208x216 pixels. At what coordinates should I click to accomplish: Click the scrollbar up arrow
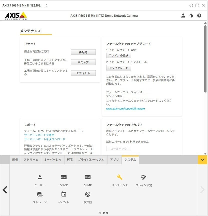tap(205, 23)
